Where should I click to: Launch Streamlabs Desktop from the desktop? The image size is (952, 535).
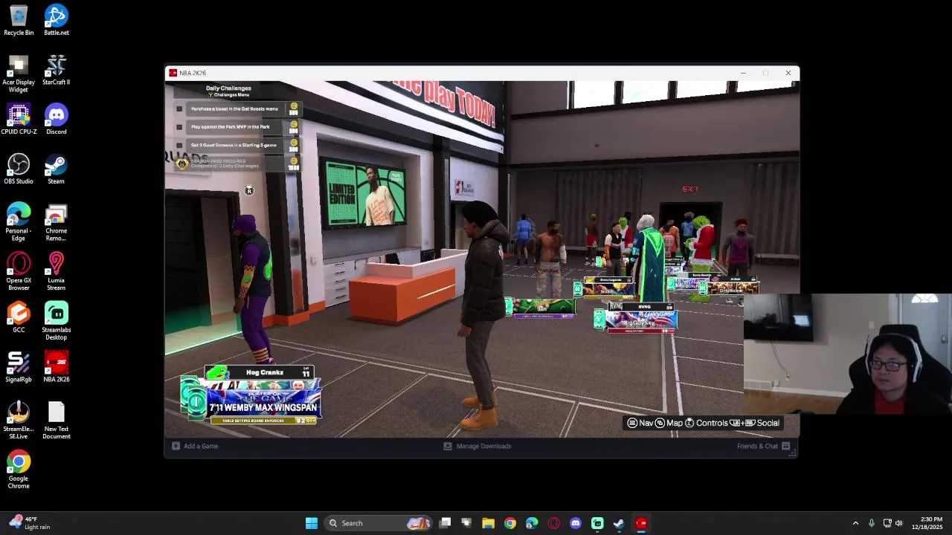[x=57, y=321]
